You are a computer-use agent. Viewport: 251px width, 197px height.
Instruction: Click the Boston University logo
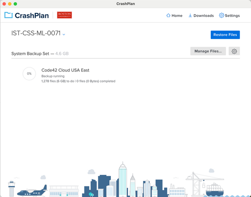[x=64, y=15]
